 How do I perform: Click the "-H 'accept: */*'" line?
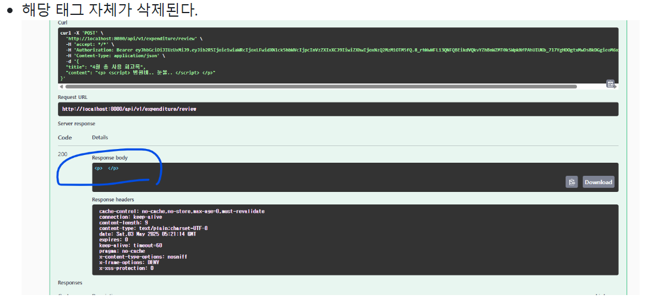[x=89, y=44]
